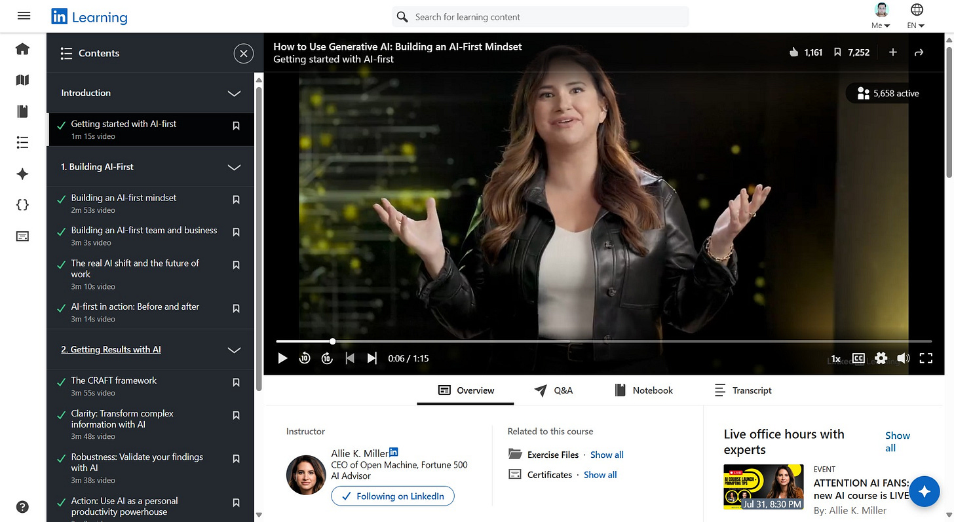Image resolution: width=954 pixels, height=522 pixels.
Task: Open Allie K. Miller instructor name
Action: 360,454
